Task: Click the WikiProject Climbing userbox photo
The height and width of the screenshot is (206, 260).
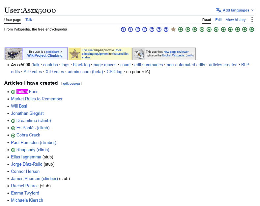Action: (x=14, y=54)
